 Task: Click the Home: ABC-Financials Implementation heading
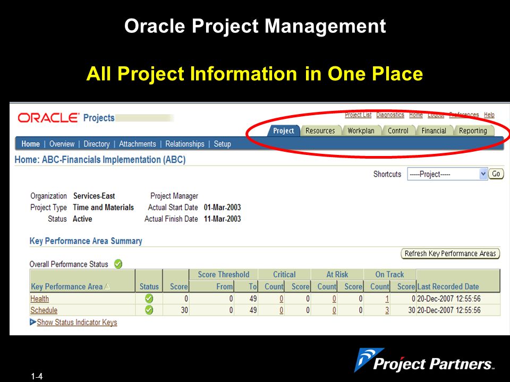[x=100, y=160]
